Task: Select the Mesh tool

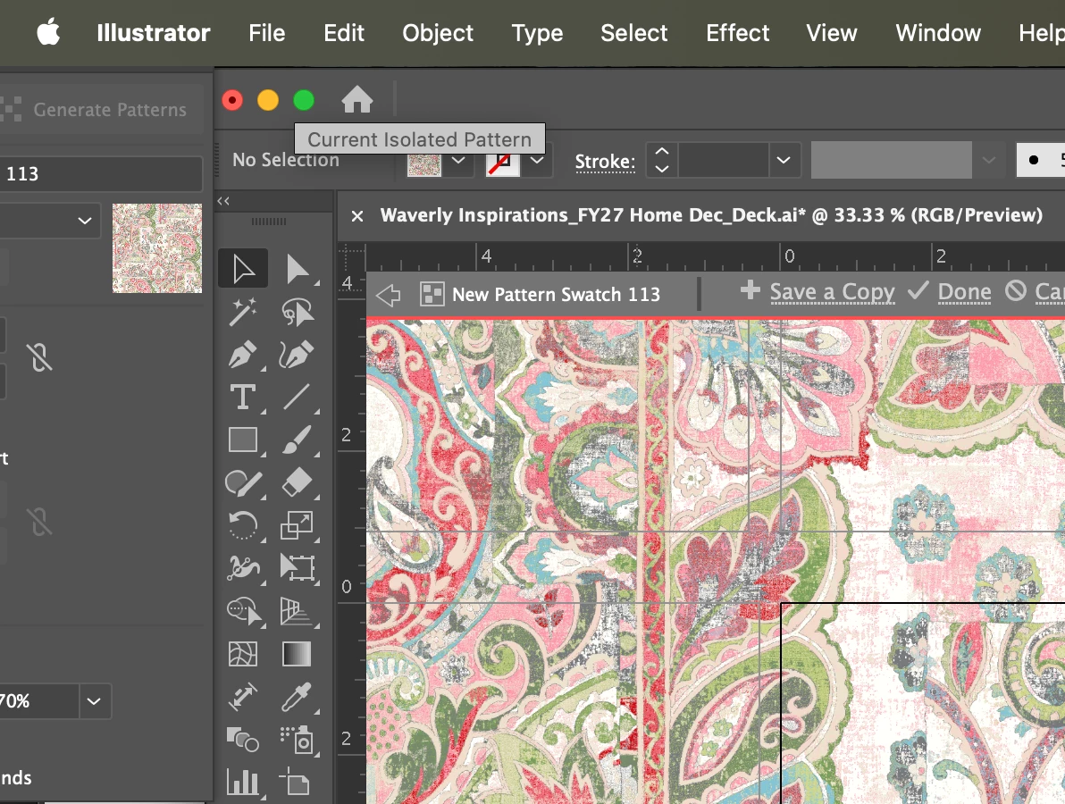Action: (243, 654)
